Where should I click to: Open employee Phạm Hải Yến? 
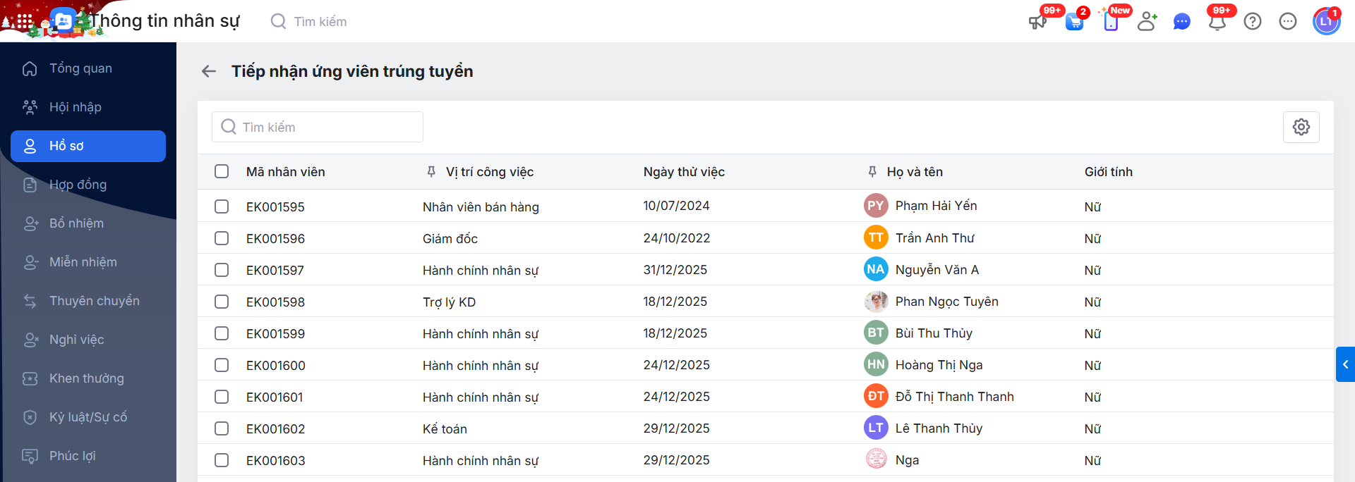936,206
